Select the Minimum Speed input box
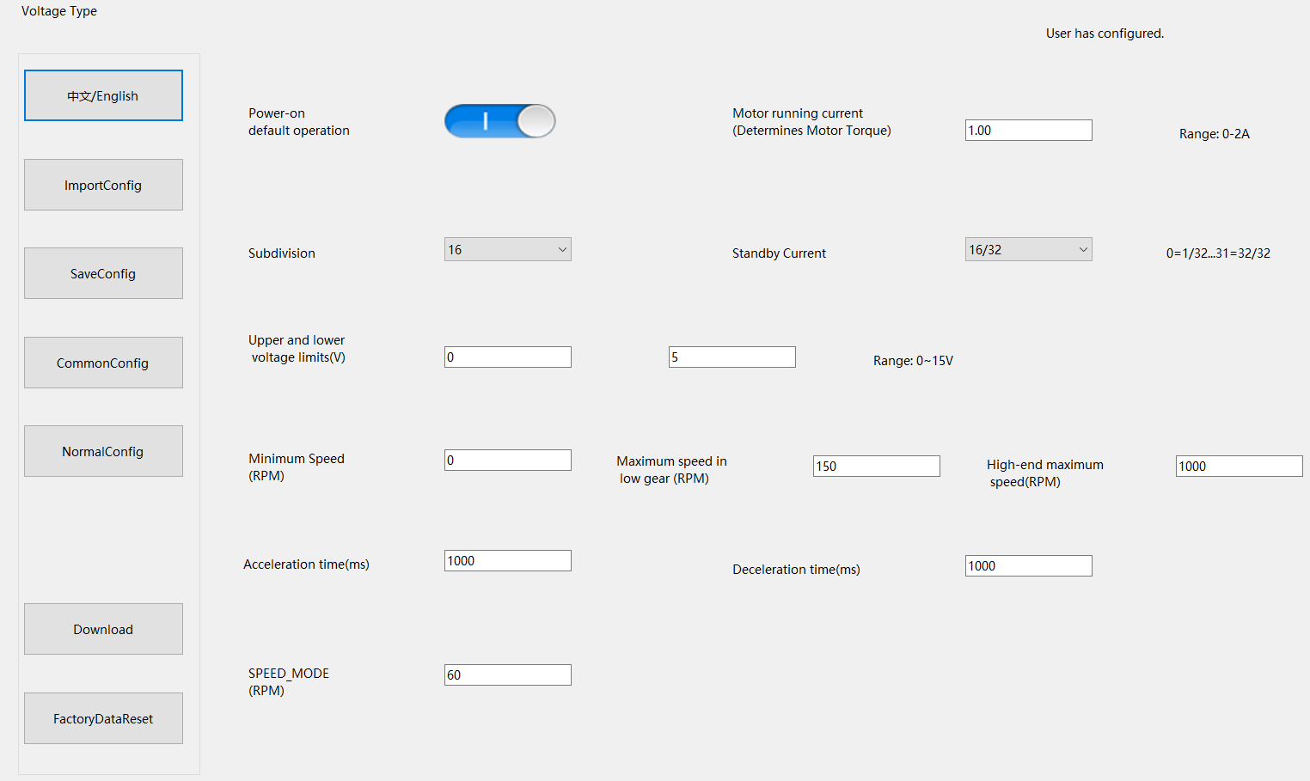Image resolution: width=1310 pixels, height=781 pixels. tap(507, 460)
